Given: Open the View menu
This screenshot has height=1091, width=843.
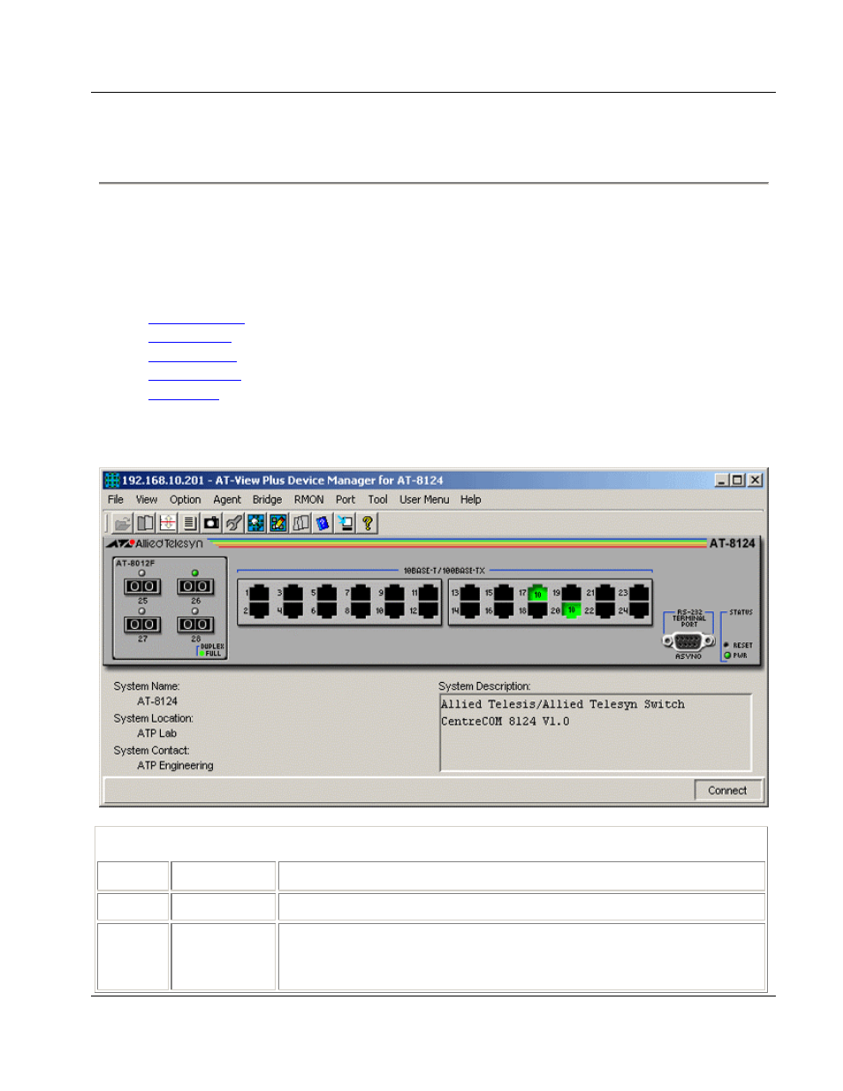Looking at the screenshot, I should click(147, 499).
